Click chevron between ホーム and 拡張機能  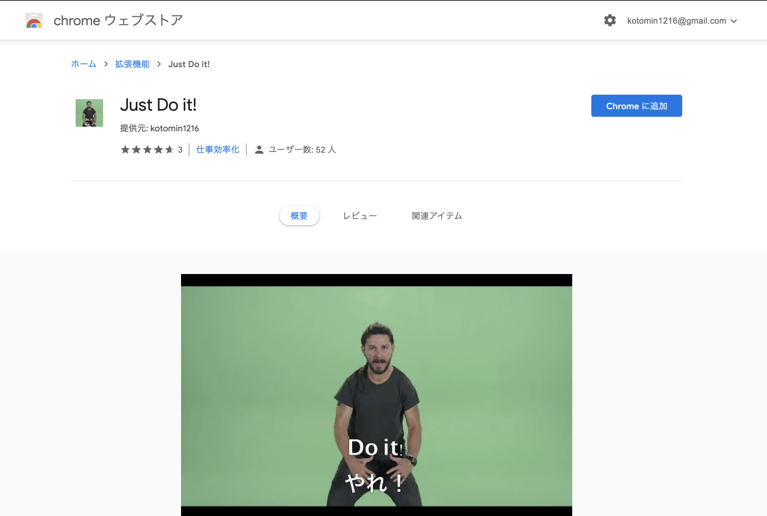tap(106, 64)
